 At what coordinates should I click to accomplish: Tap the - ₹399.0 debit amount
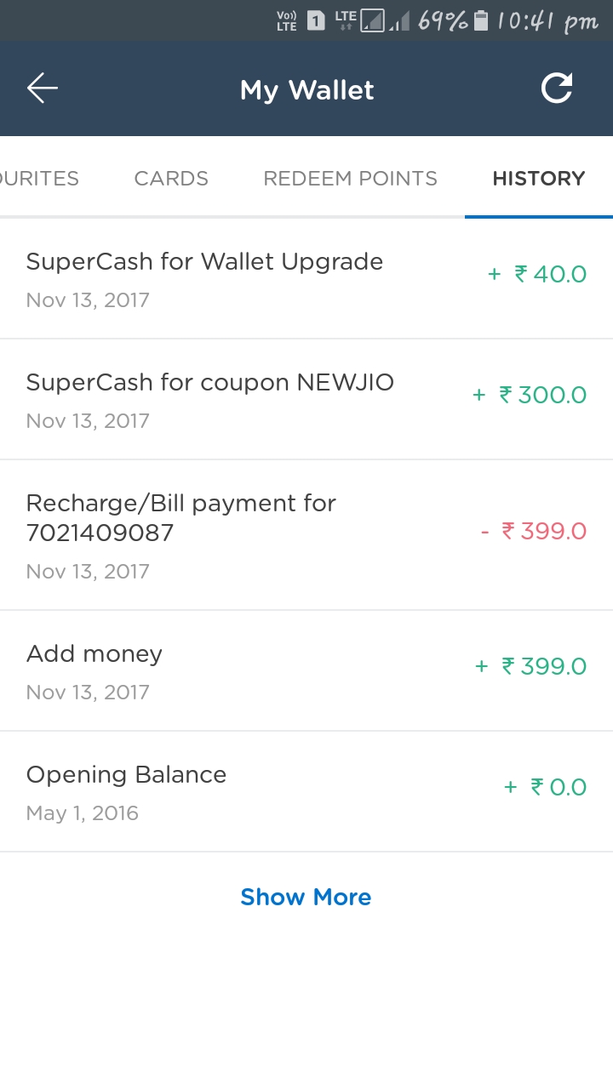coord(534,532)
